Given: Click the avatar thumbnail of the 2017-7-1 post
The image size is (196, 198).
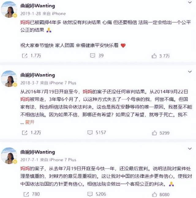Looking at the screenshot, I should coord(9,156).
